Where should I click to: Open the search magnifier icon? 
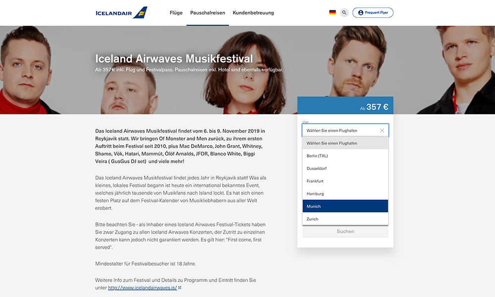click(x=344, y=13)
